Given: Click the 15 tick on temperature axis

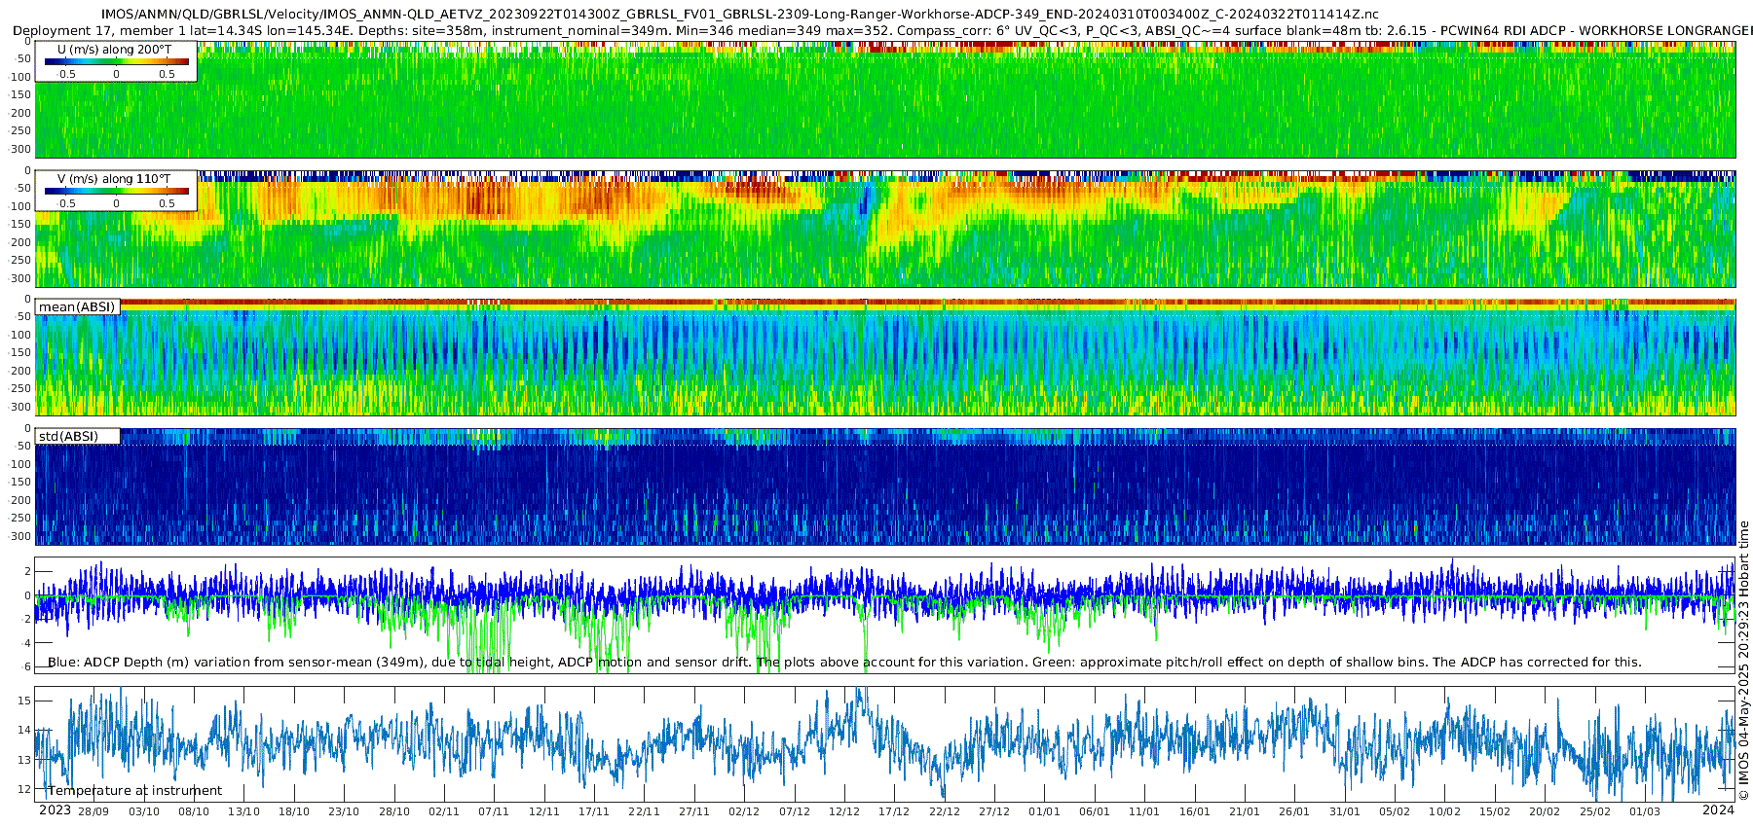Looking at the screenshot, I should click(x=25, y=701).
